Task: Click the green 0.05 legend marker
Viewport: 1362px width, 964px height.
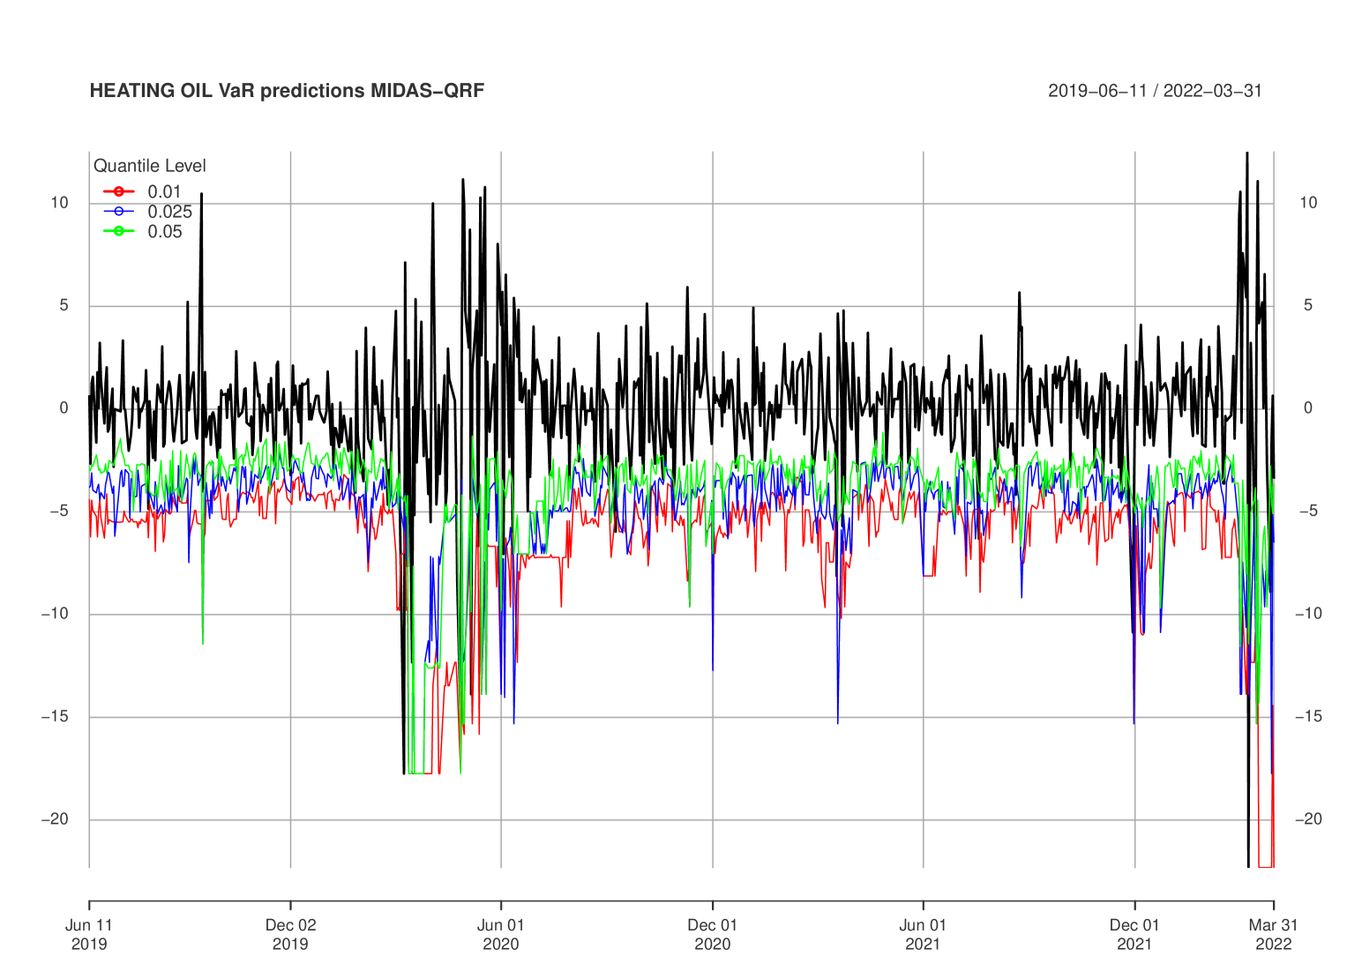Action: [x=118, y=232]
